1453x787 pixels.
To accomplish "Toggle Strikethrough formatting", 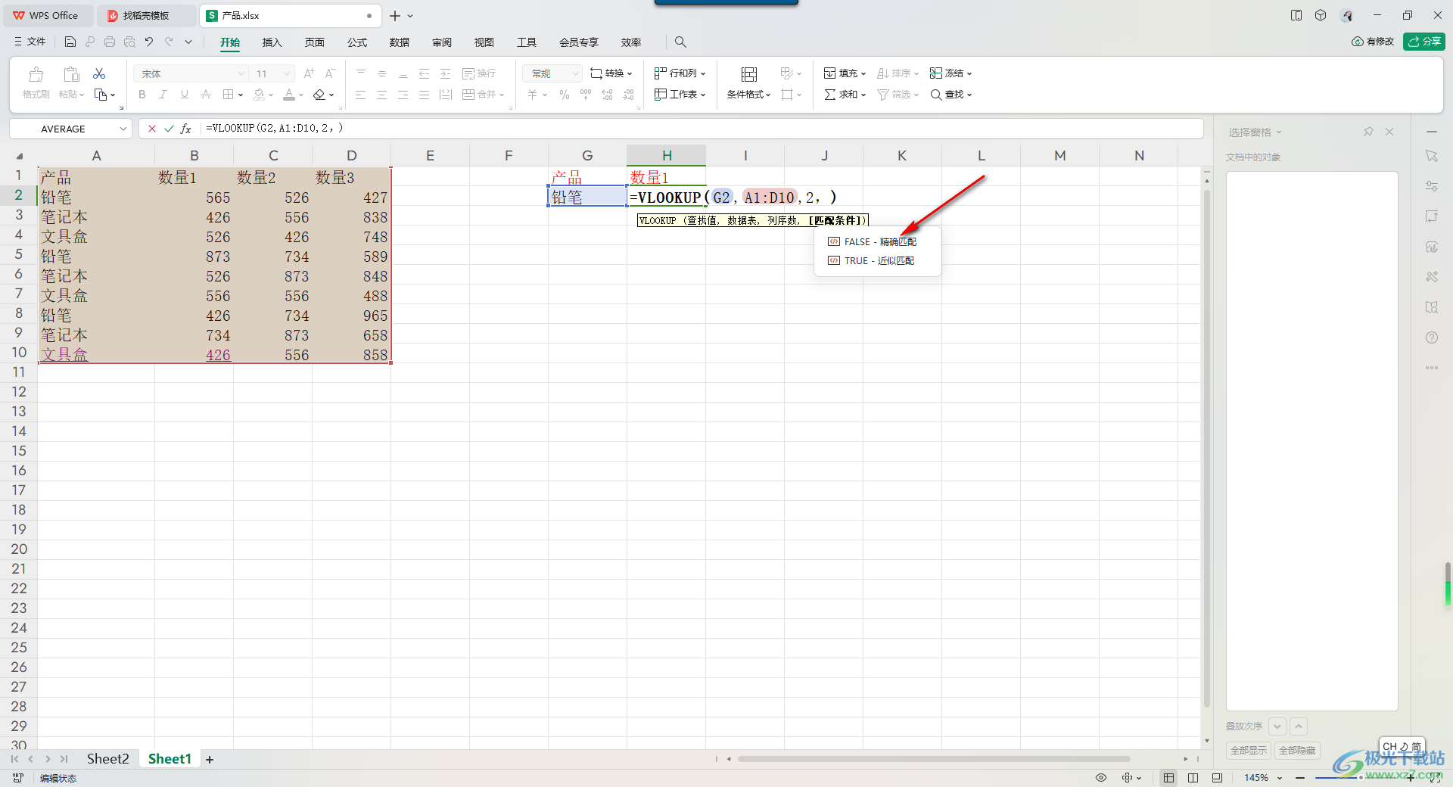I will tap(205, 95).
